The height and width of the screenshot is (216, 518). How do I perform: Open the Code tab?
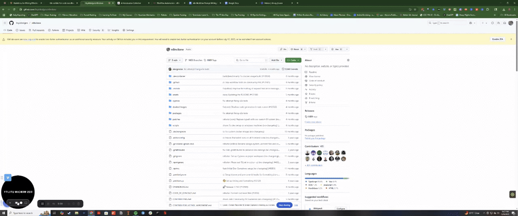8,30
